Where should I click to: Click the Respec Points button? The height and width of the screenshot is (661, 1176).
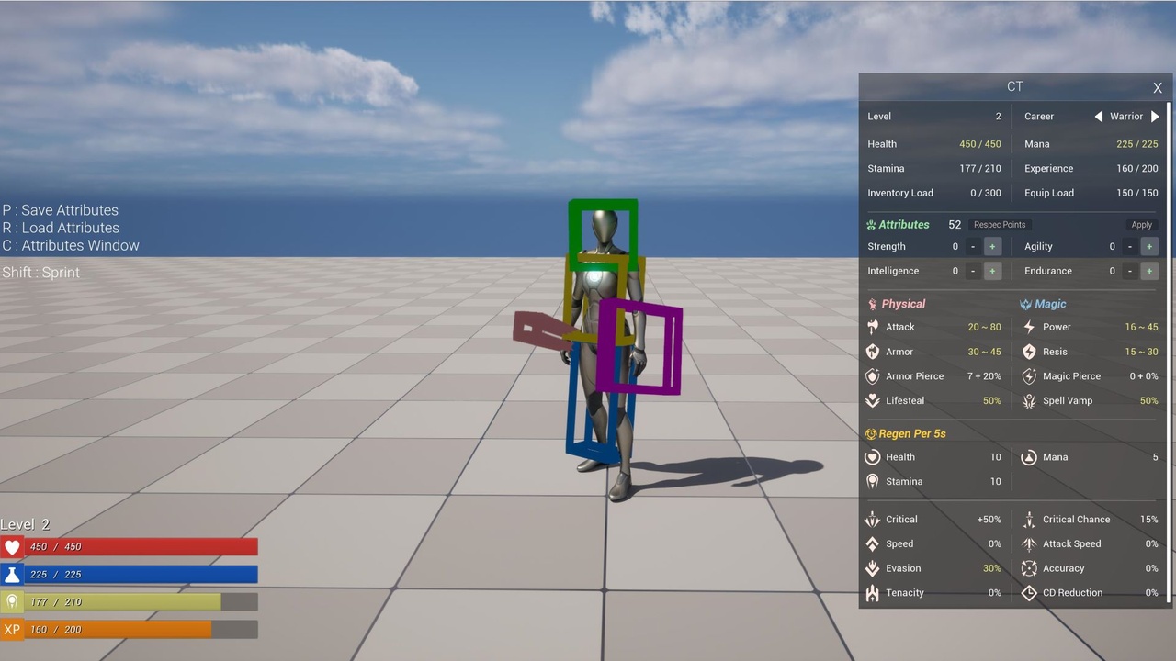[x=1000, y=225]
